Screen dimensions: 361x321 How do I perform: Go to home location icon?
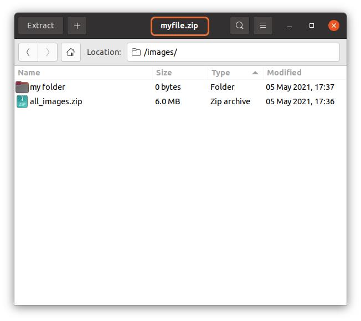(71, 52)
